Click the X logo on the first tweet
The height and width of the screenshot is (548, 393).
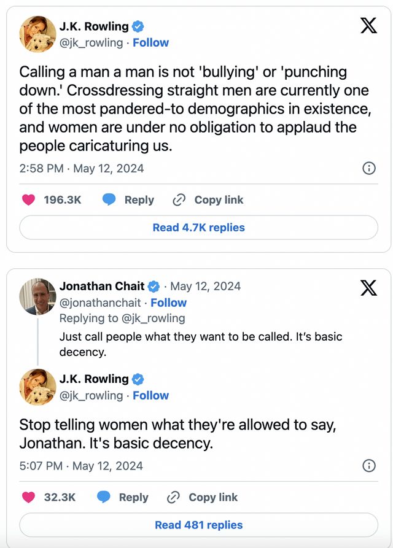click(368, 25)
